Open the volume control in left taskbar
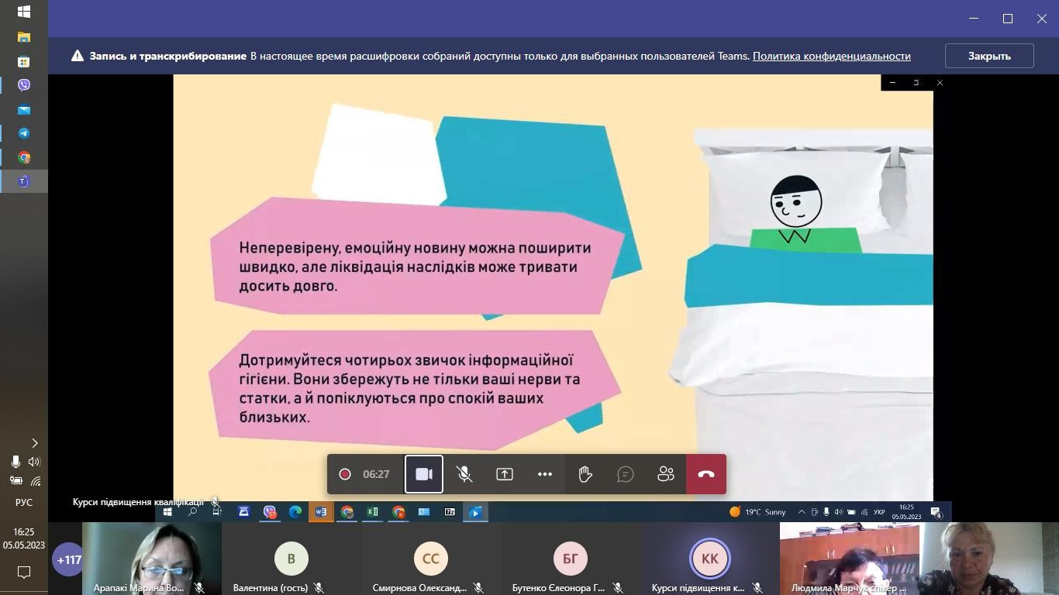The image size is (1059, 595). [34, 462]
